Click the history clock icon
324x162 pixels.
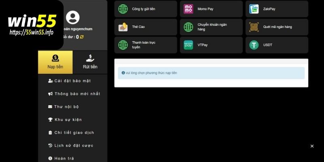point(50,145)
